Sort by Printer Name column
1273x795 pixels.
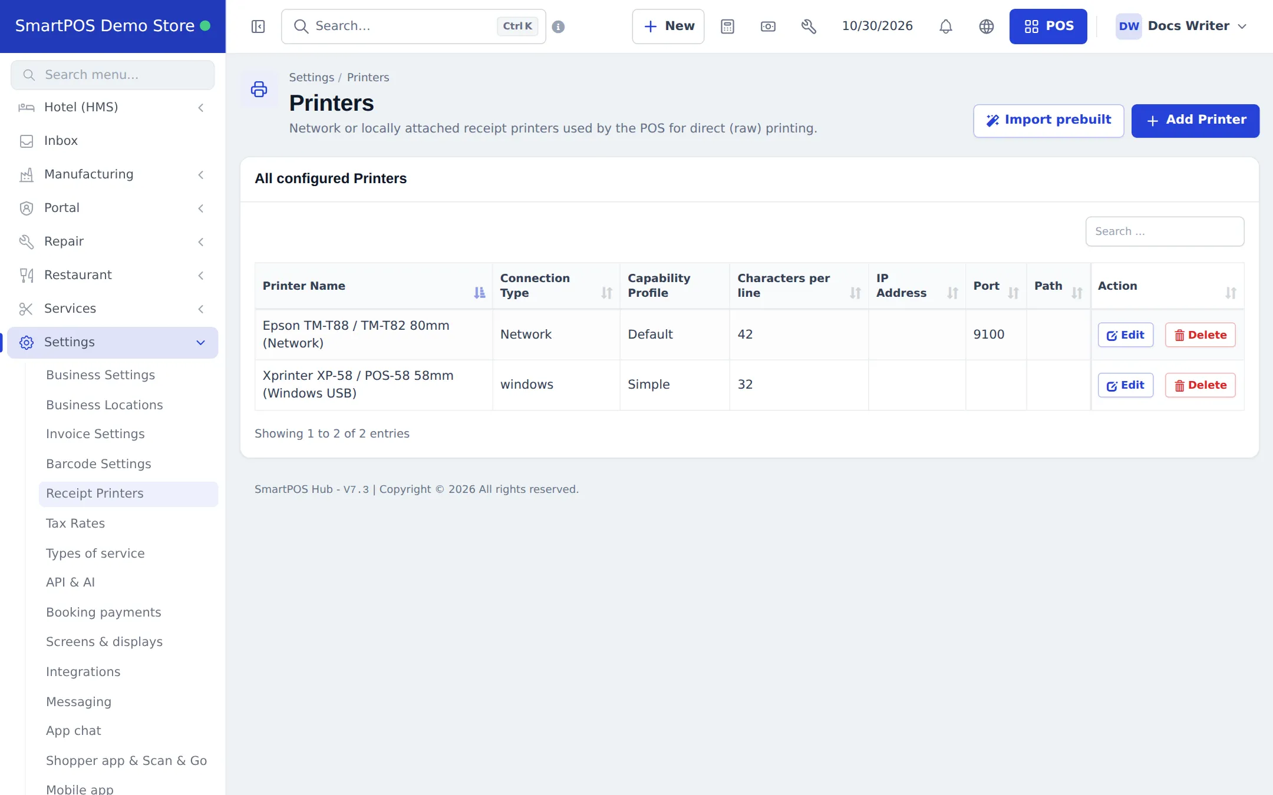(373, 286)
